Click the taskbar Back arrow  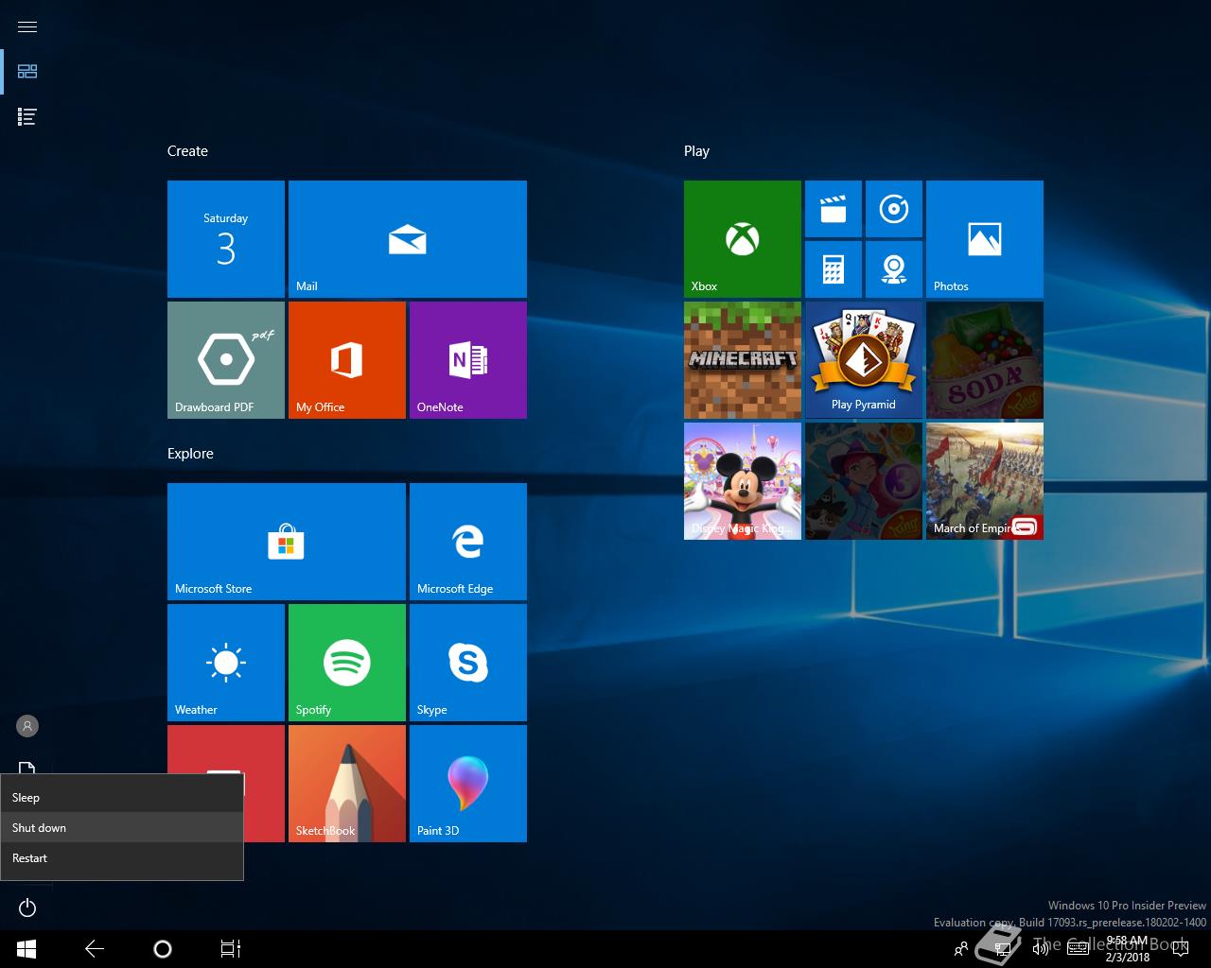(95, 949)
